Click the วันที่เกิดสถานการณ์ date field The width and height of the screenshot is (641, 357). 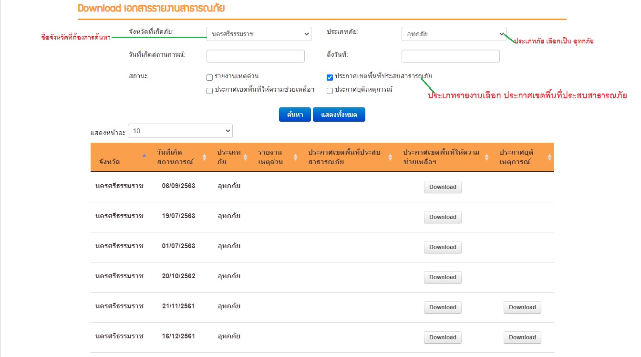click(x=255, y=56)
